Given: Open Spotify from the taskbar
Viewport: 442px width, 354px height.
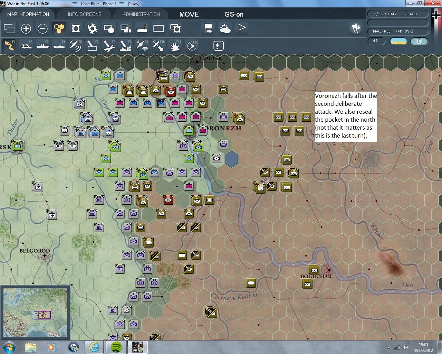Looking at the screenshot, I should point(116,347).
